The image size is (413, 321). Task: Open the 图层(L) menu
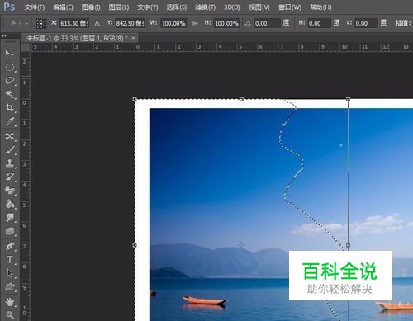119,7
